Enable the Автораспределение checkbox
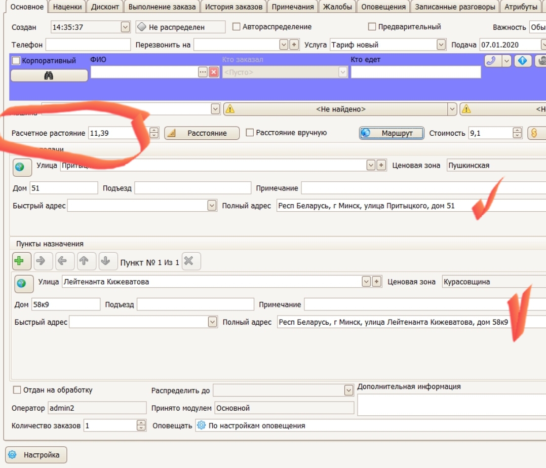Screen dimensions: 546x468 click(236, 27)
